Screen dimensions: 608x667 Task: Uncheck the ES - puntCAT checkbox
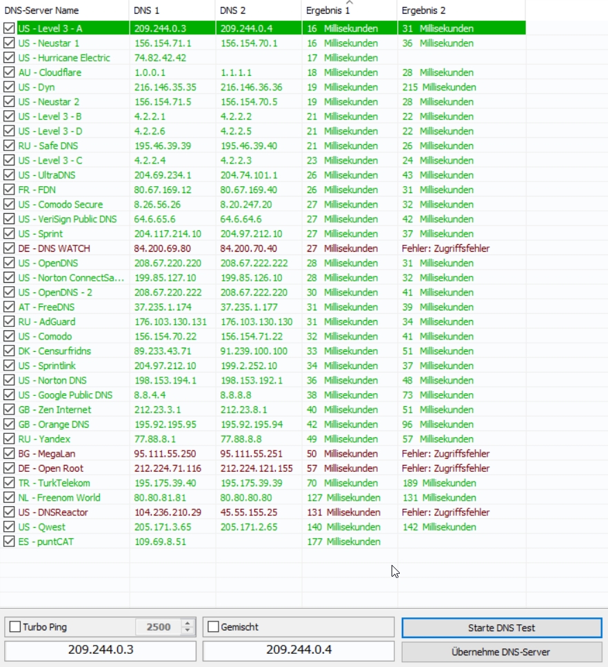9,541
